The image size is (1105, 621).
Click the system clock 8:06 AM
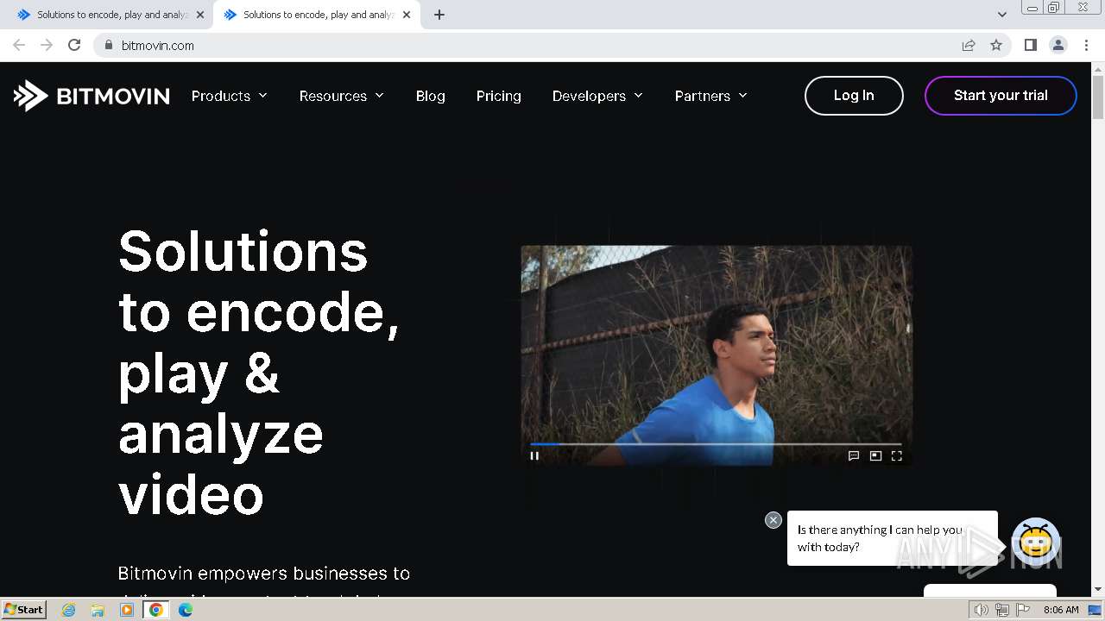pyautogui.click(x=1061, y=610)
